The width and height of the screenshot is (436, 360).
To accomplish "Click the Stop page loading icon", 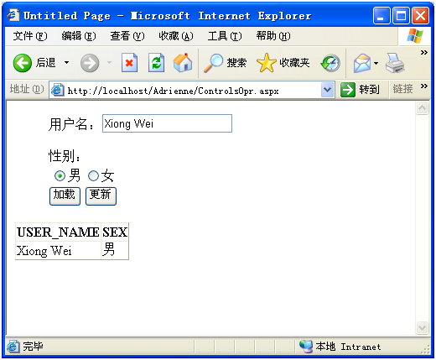I will tap(129, 63).
